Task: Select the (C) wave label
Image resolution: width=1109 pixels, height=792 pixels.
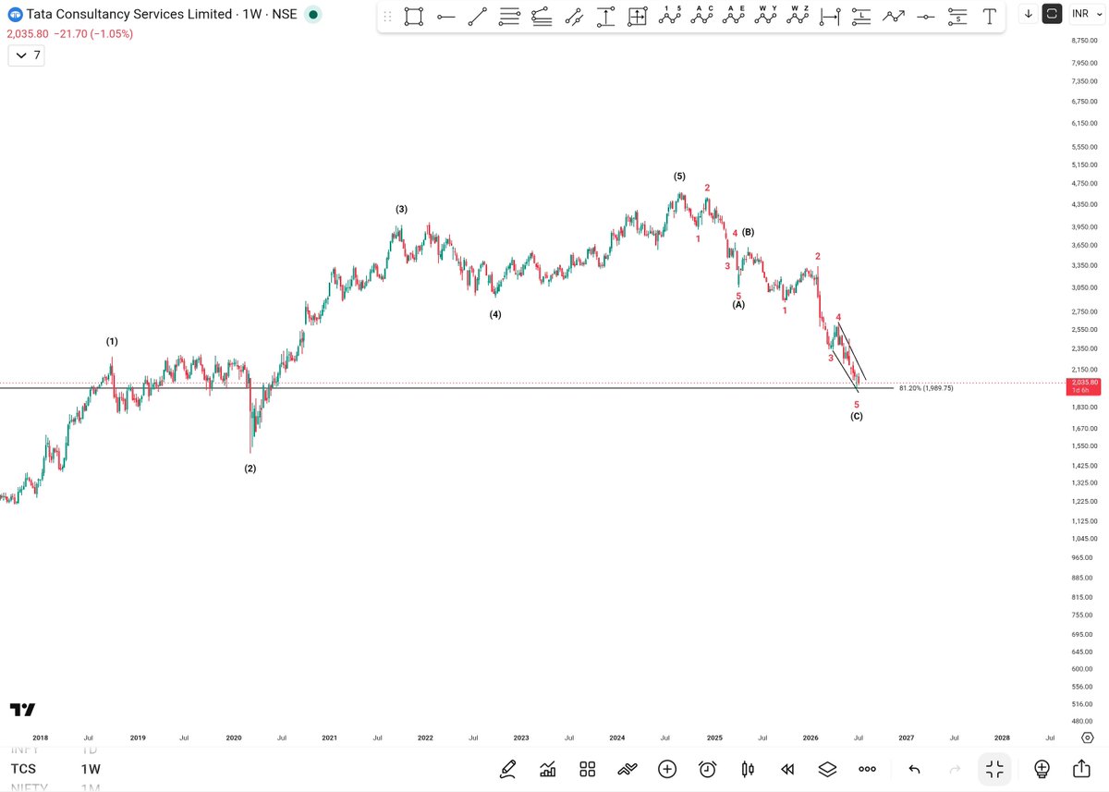Action: 857,416
